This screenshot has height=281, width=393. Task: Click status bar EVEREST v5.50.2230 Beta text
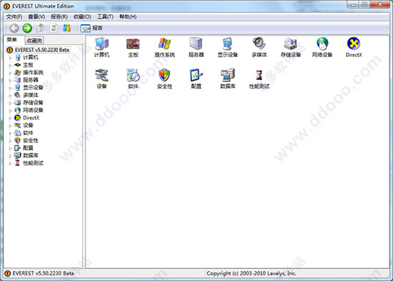tap(43, 273)
